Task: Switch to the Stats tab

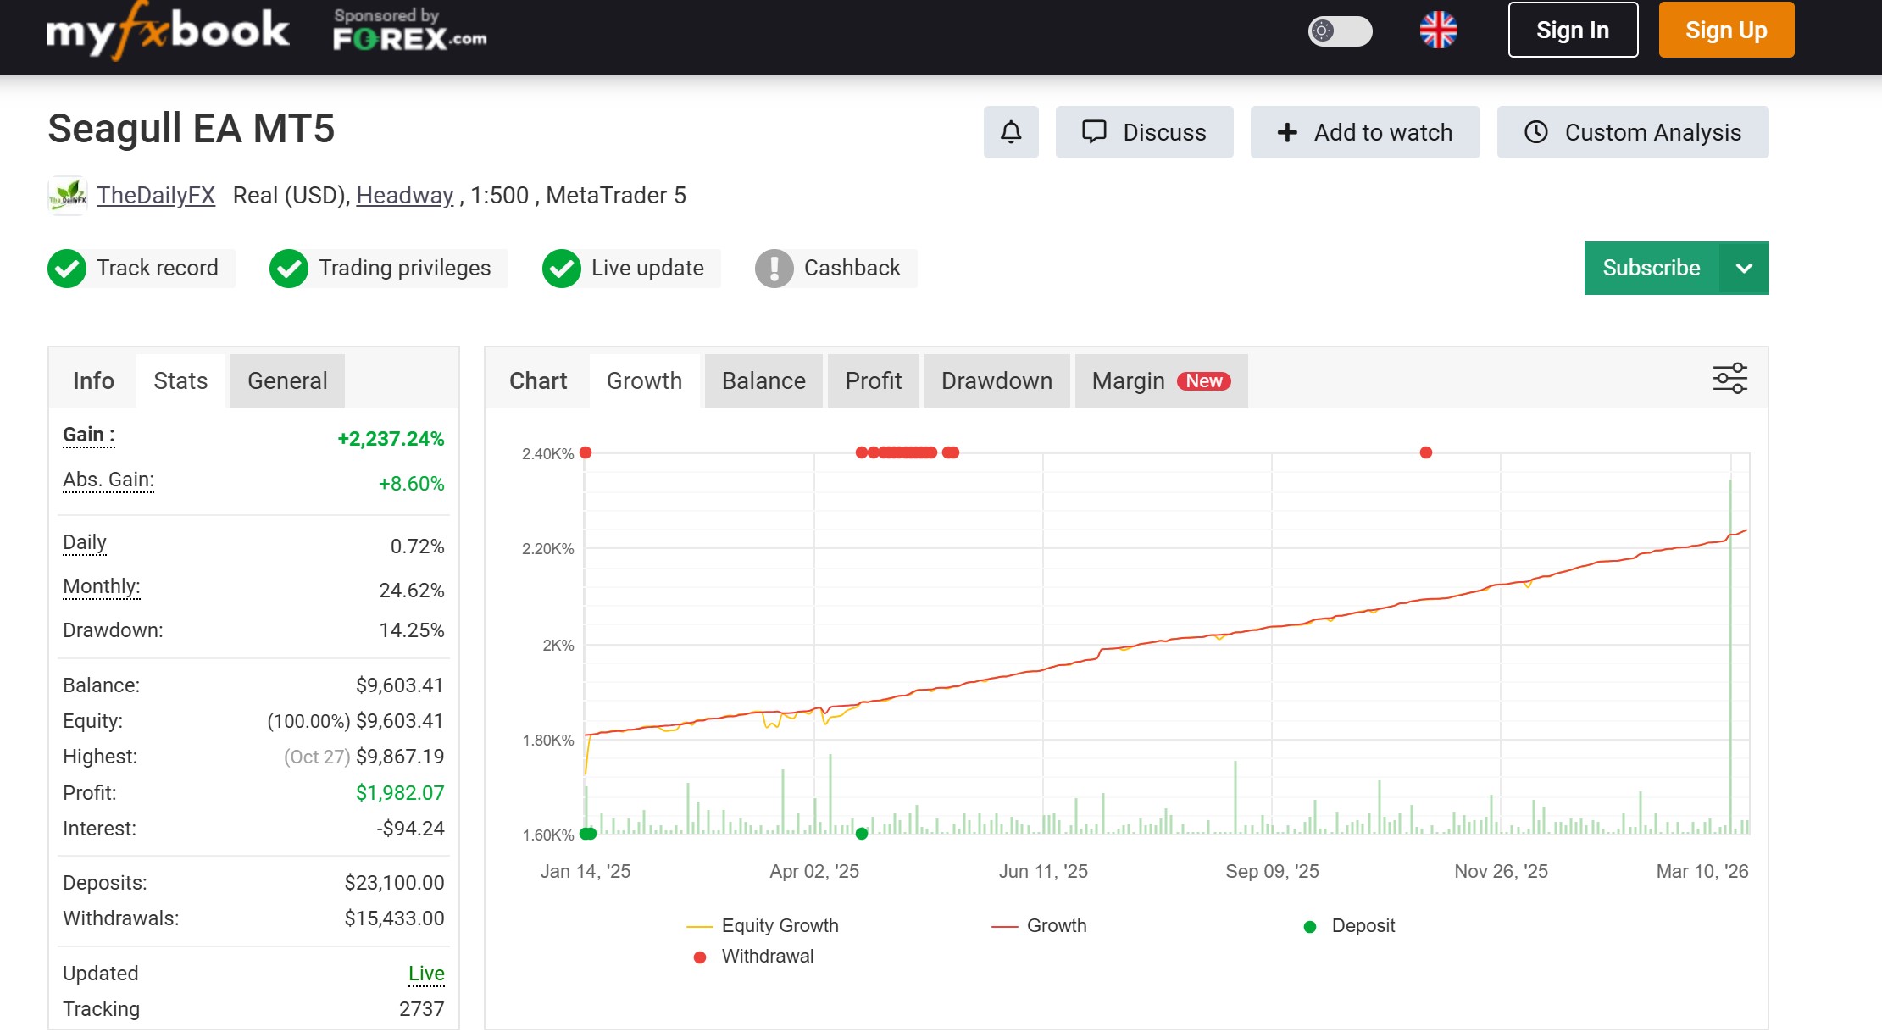Action: tap(180, 380)
